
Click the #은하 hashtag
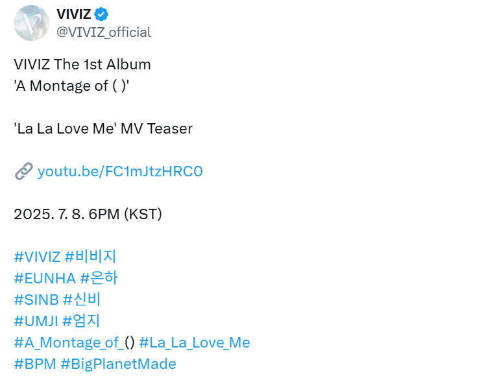click(99, 278)
